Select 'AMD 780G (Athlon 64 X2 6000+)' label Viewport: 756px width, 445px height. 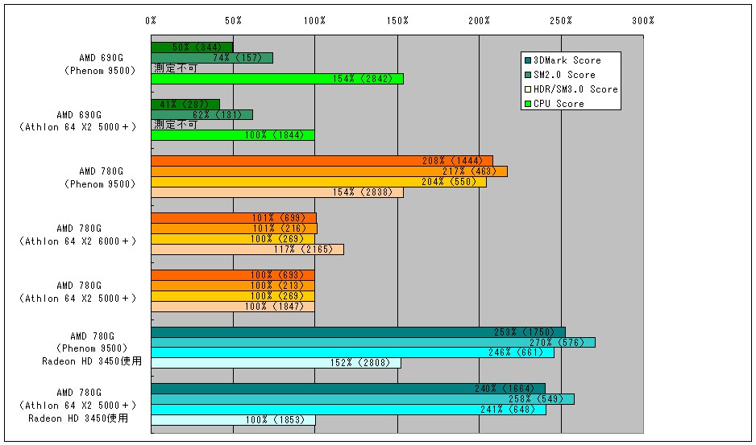(78, 235)
